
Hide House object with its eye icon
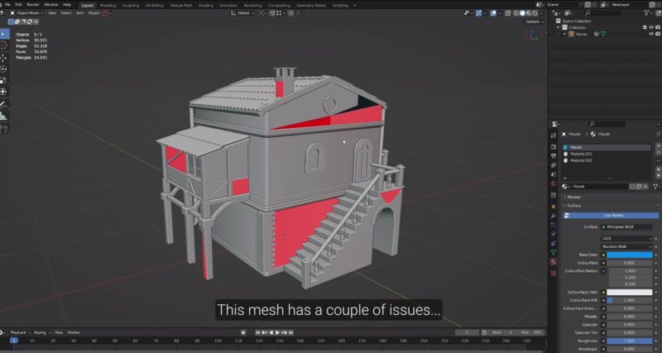651,34
